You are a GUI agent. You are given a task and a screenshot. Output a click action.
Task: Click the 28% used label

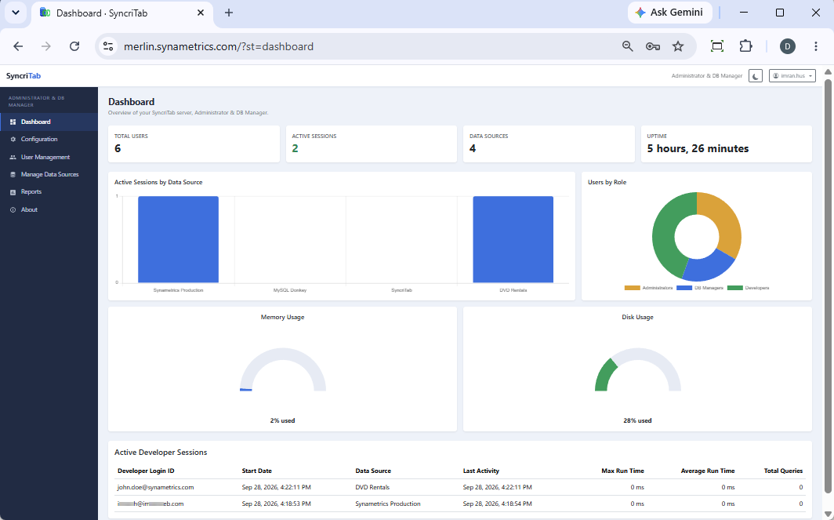click(x=637, y=420)
